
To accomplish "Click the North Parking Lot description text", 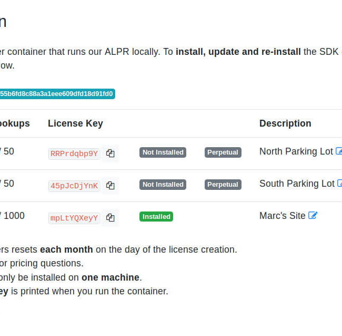I will click(296, 151).
